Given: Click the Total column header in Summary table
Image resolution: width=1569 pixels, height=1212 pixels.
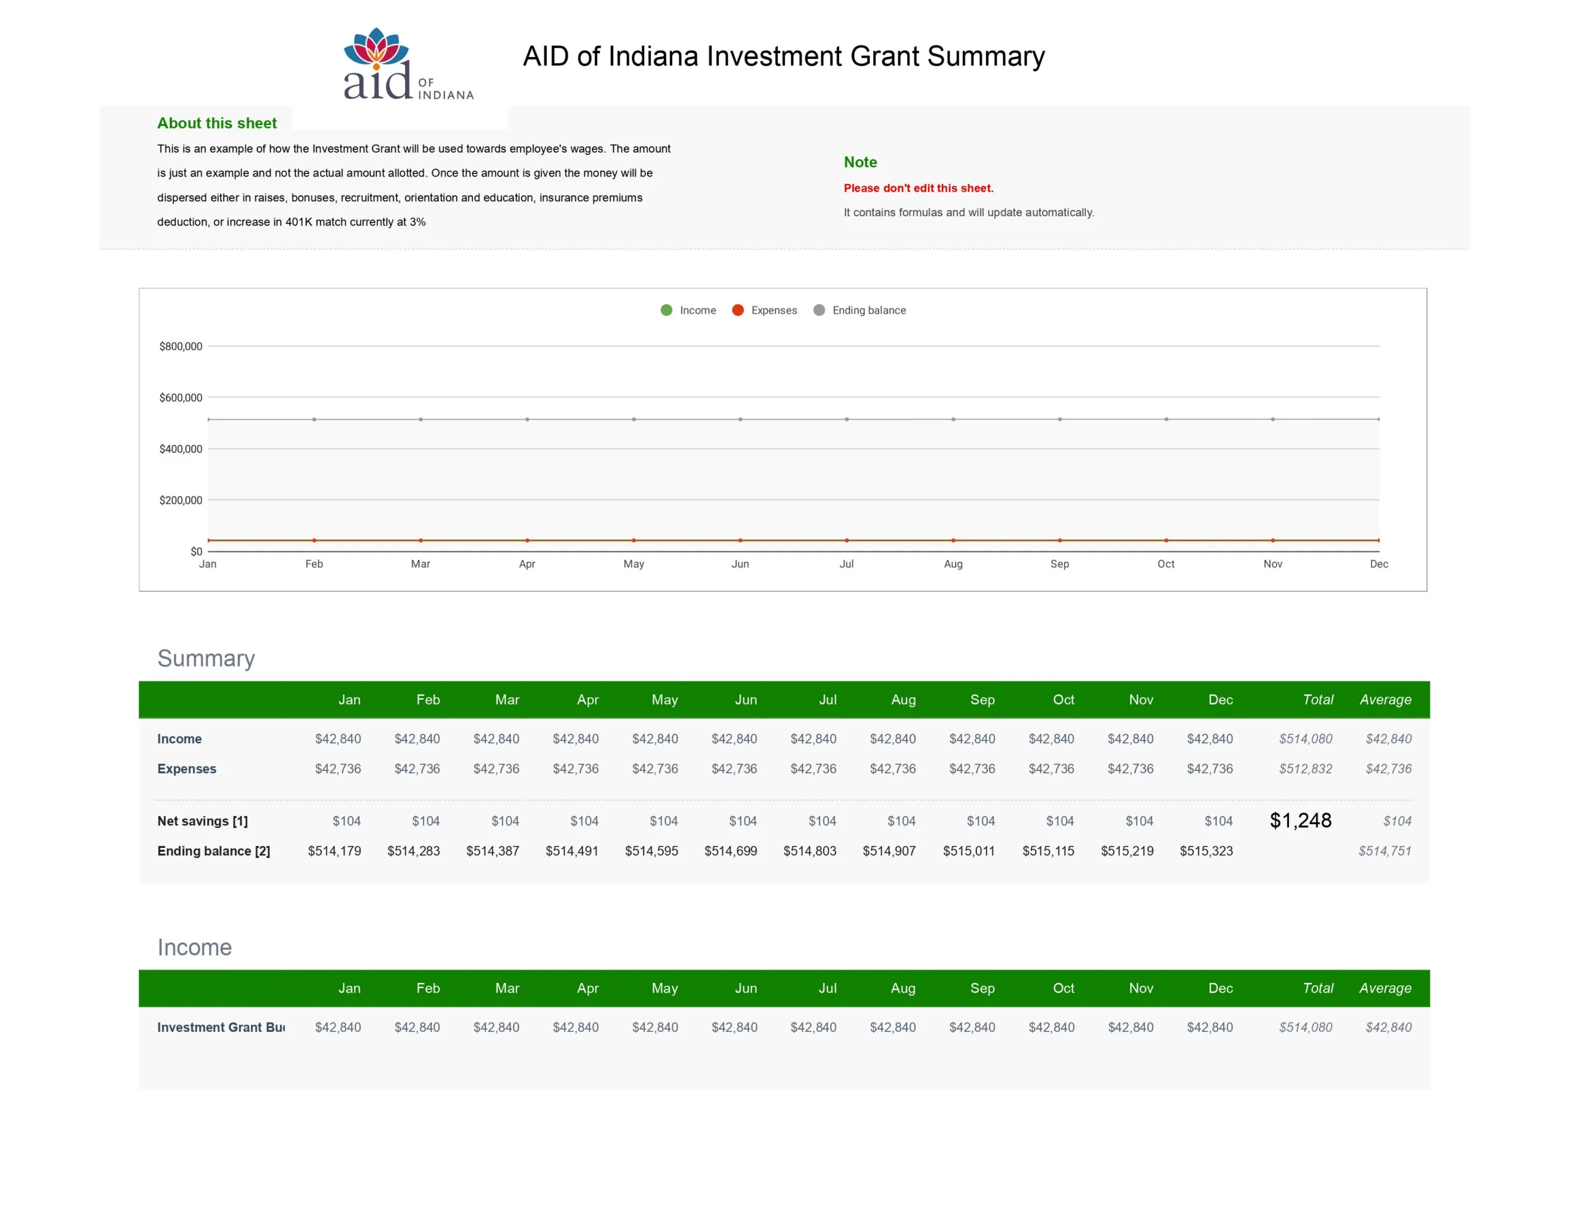Looking at the screenshot, I should 1318,700.
